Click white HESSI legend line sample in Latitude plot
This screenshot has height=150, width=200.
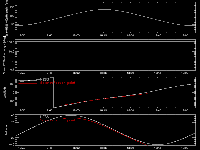click(28, 118)
